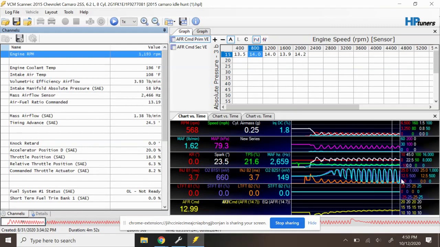The height and width of the screenshot is (247, 440).
Task: Select the AFR Cmd Prim VE table
Action: coord(190,39)
